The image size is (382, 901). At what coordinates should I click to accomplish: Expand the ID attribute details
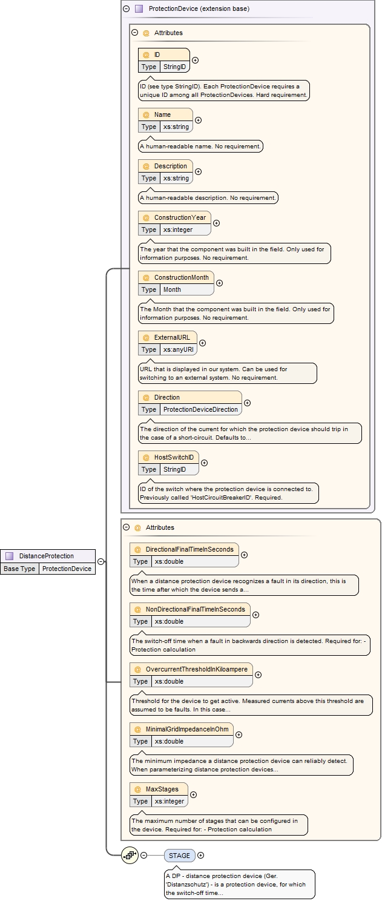[x=196, y=61]
